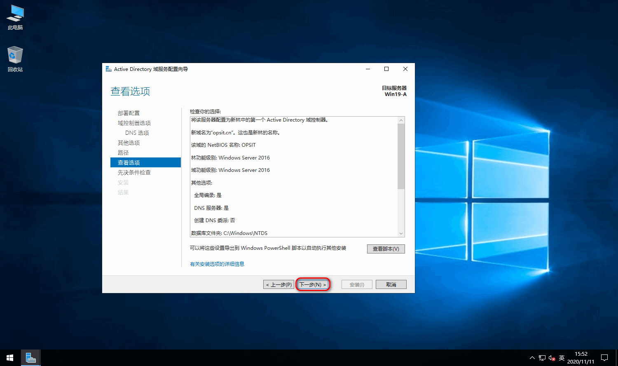Click text 林功能级别: Windows Server 2016

point(230,158)
